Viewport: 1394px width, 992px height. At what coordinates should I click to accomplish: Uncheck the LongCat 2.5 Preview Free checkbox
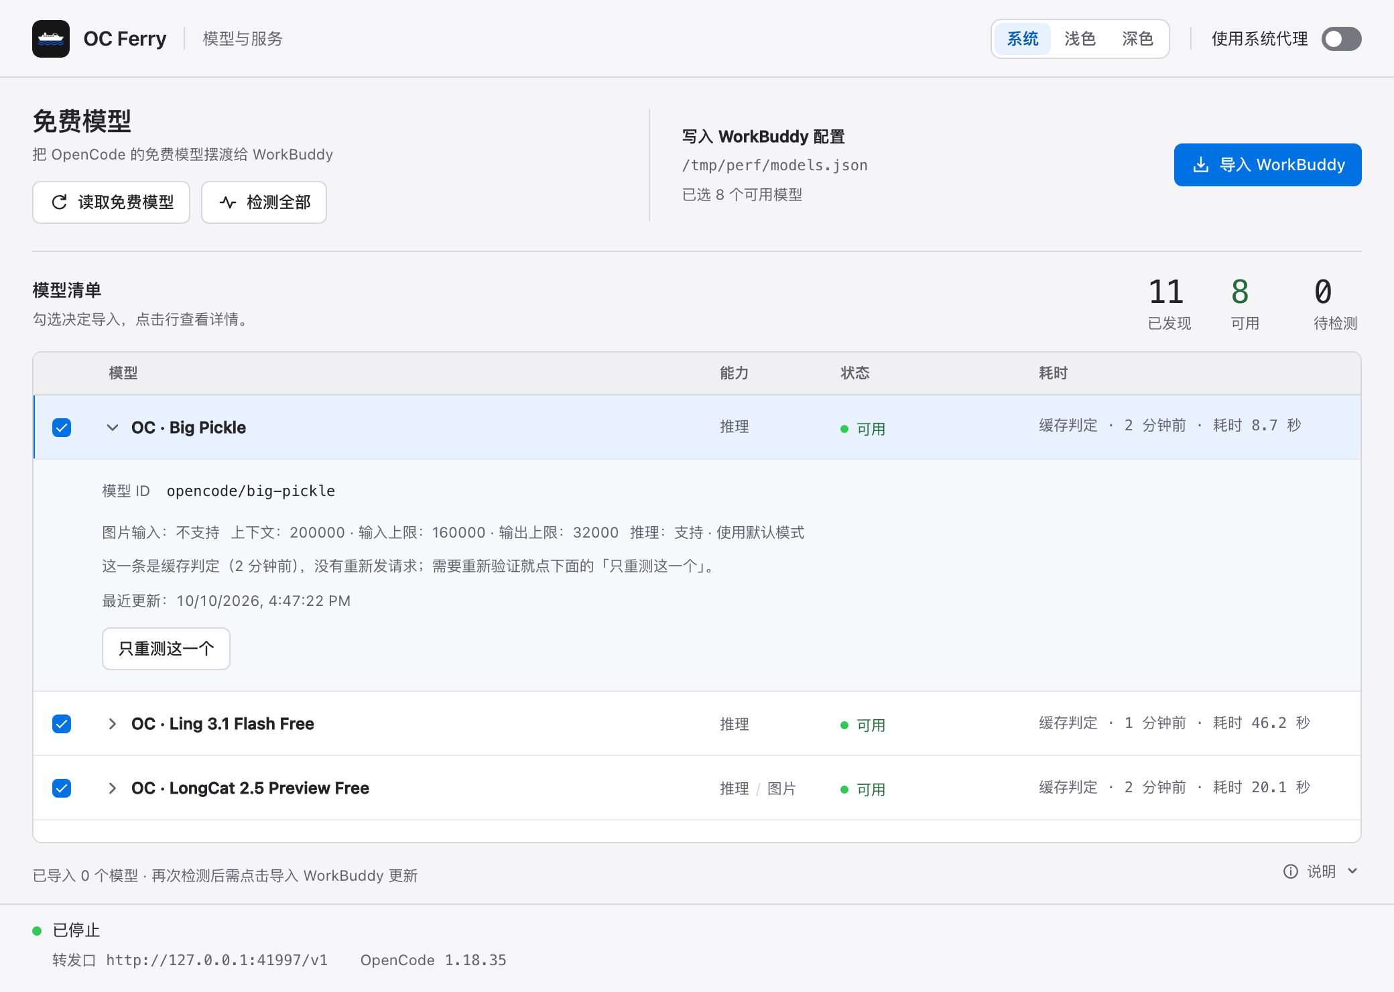tap(62, 788)
